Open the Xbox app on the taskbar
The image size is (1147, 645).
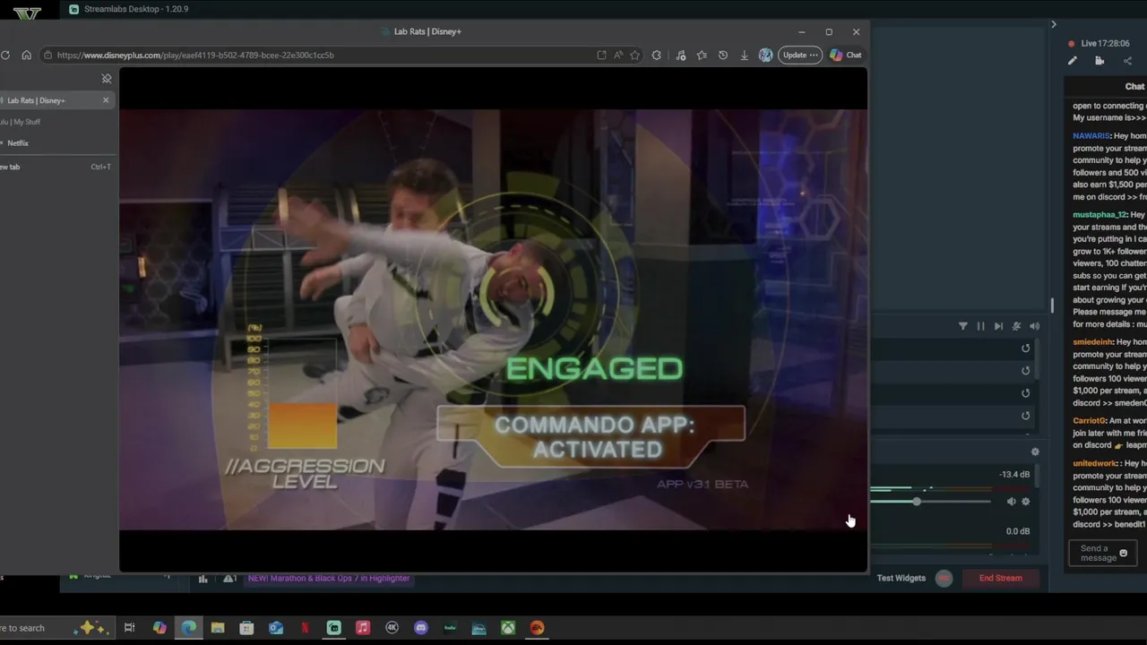tap(508, 628)
